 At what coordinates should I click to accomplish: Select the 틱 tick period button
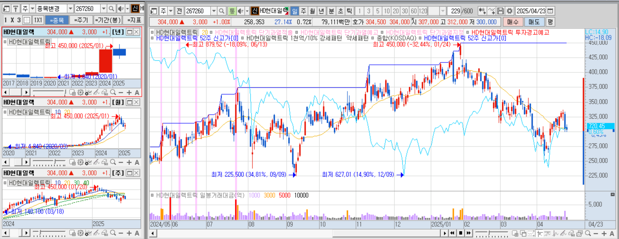tap(349, 11)
